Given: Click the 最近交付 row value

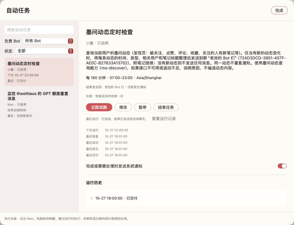Looking at the screenshot, I should [x=116, y=155].
